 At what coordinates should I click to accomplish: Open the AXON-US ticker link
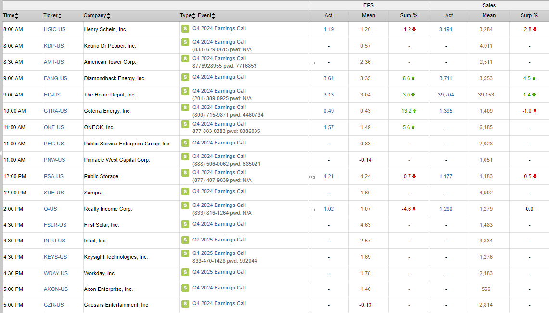(56, 289)
